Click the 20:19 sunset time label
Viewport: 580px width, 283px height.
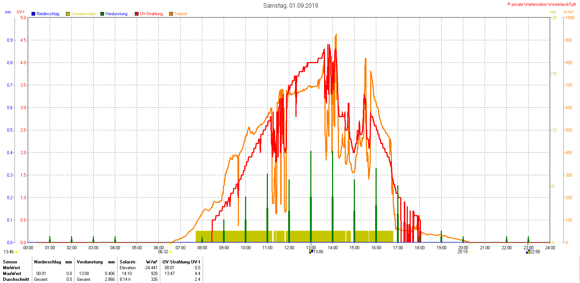[x=463, y=252]
